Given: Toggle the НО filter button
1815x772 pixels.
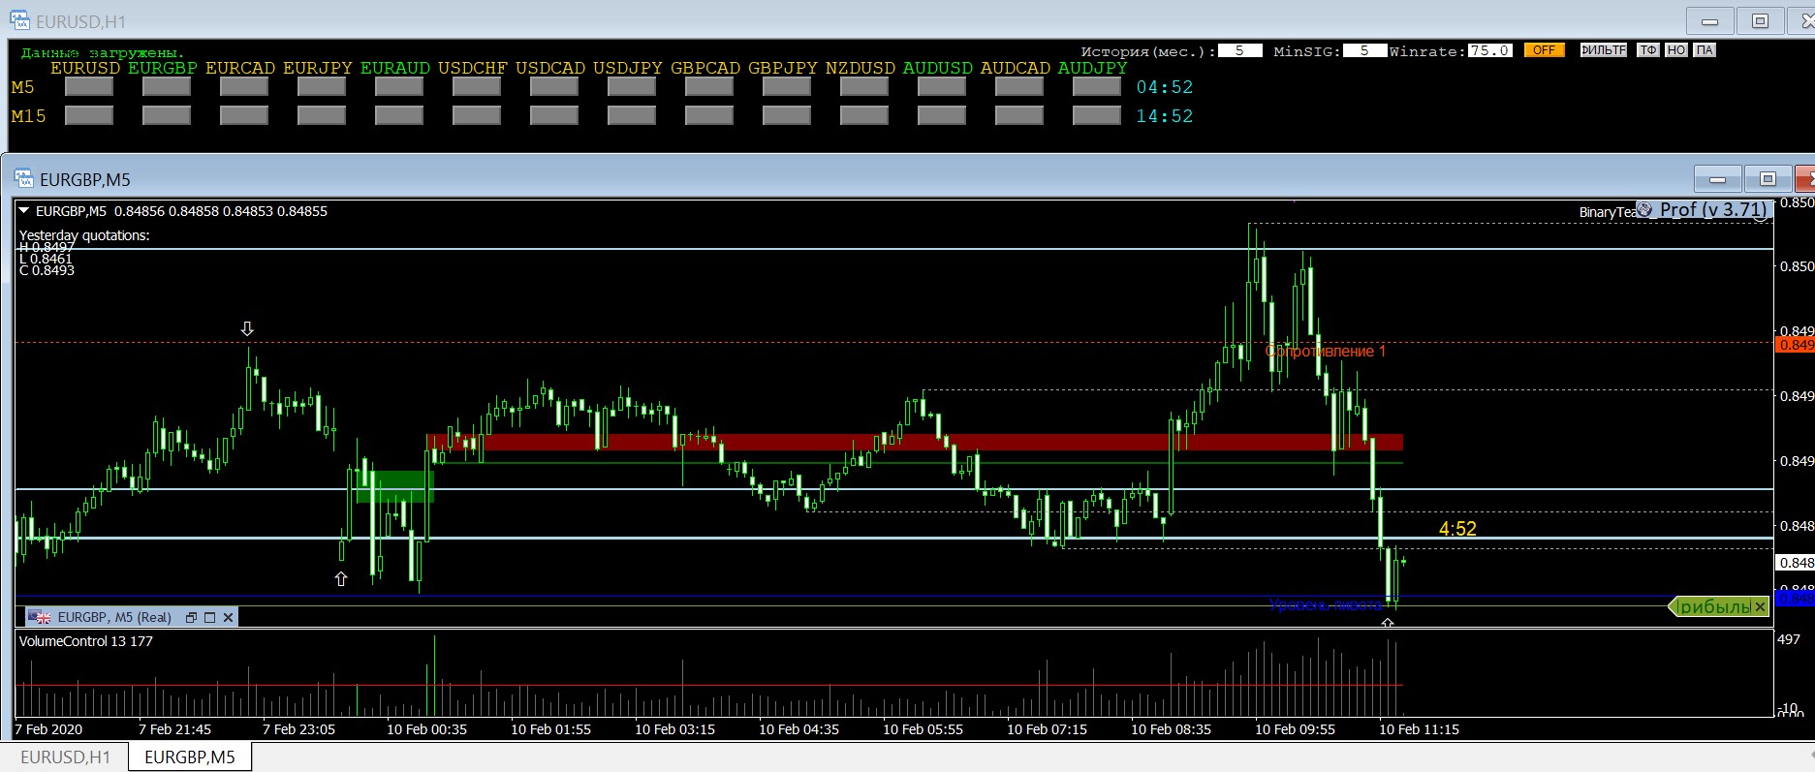Looking at the screenshot, I should 1675,50.
